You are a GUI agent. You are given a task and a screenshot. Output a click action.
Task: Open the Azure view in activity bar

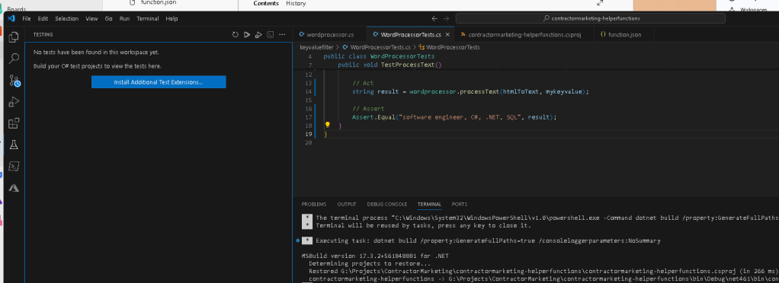pos(14,188)
